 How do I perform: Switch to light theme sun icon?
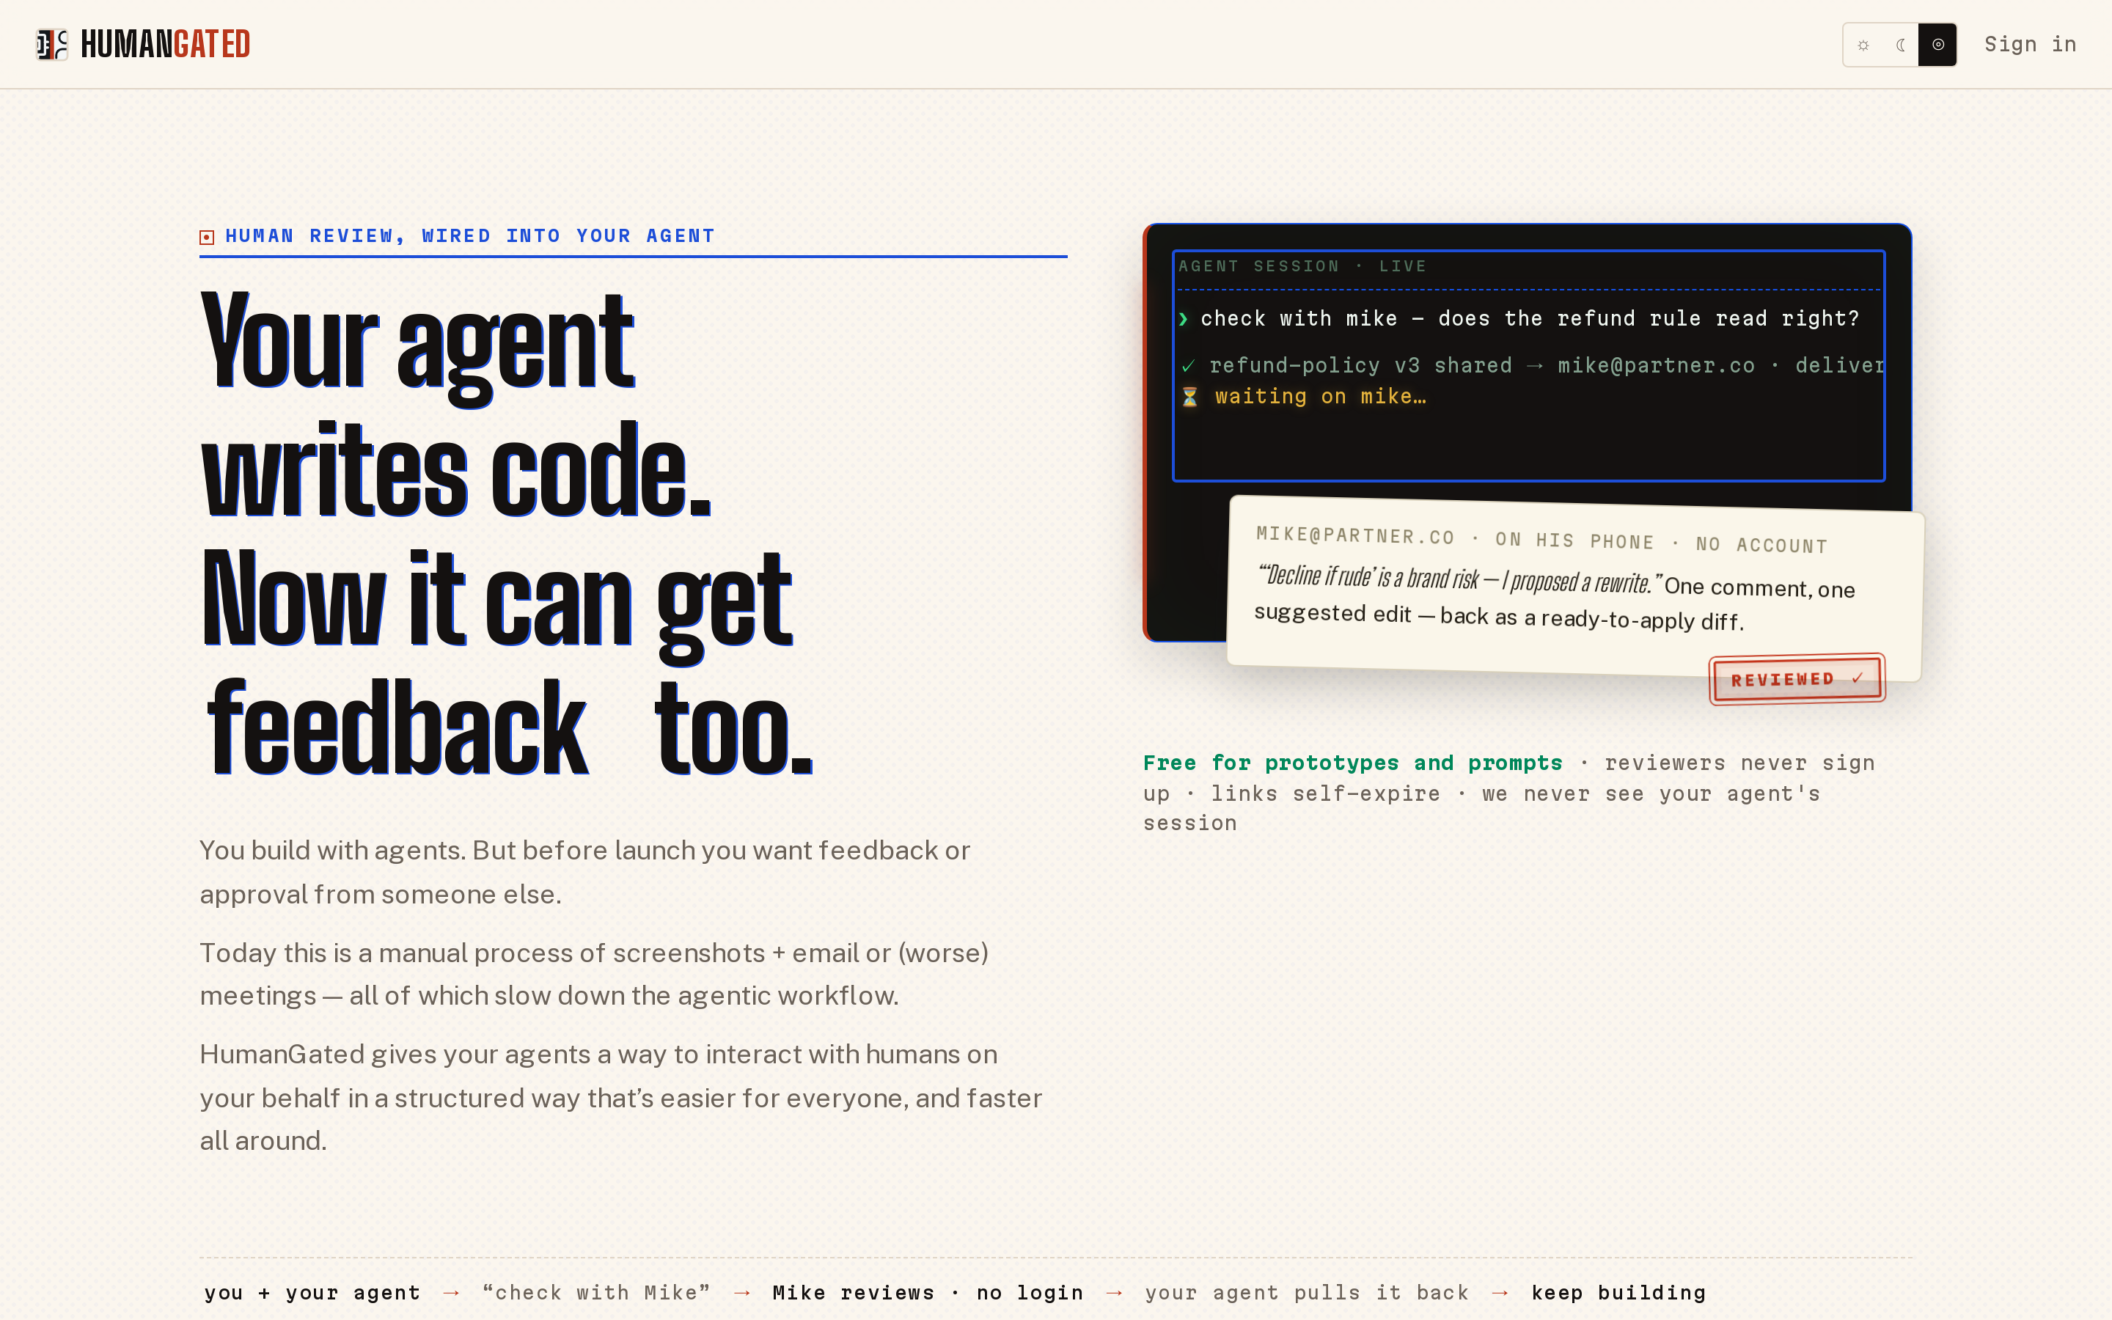(1863, 45)
